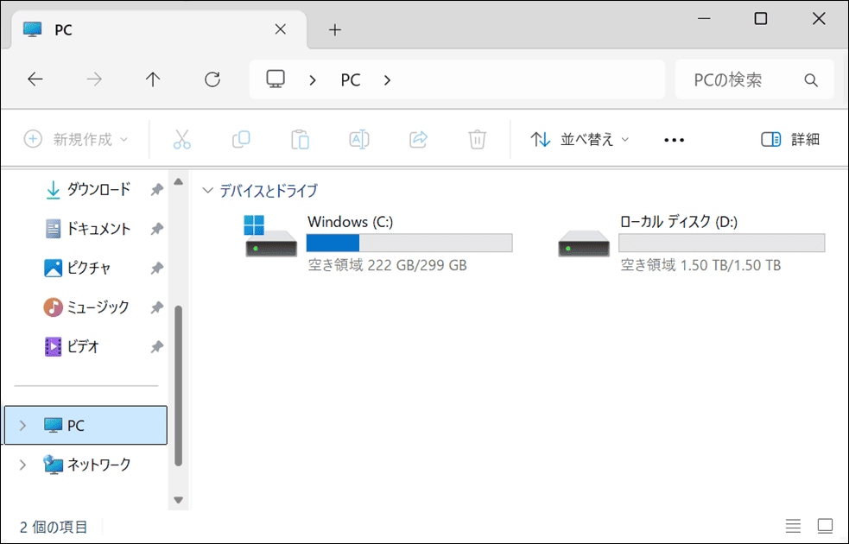Click the Windows (C:) capacity bar
The image size is (849, 544).
409,243
